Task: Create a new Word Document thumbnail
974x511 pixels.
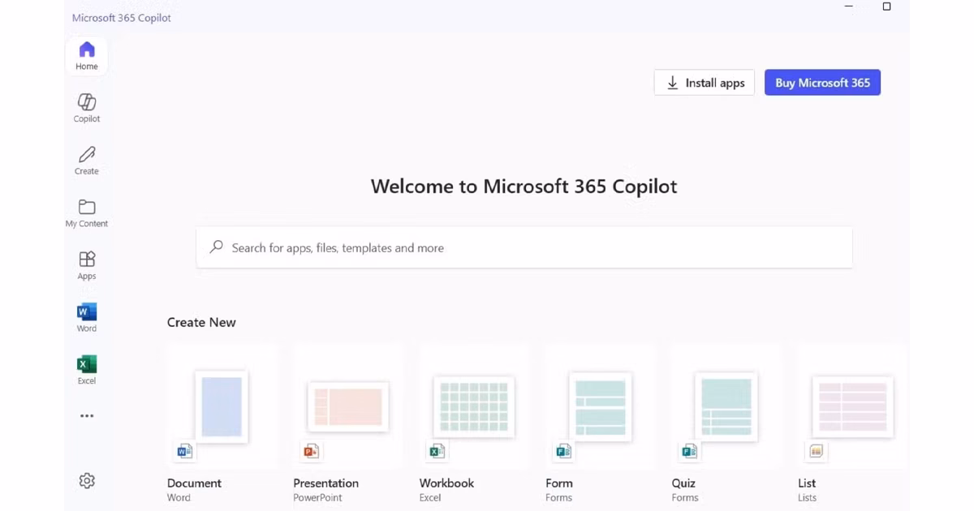Action: coord(222,406)
